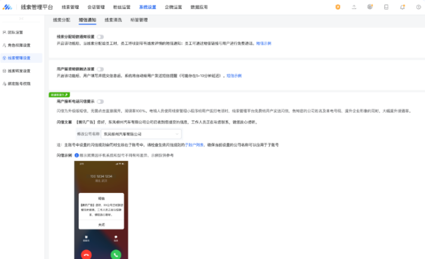Open the notification bell
The width and height of the screenshot is (425, 259).
(402, 7)
